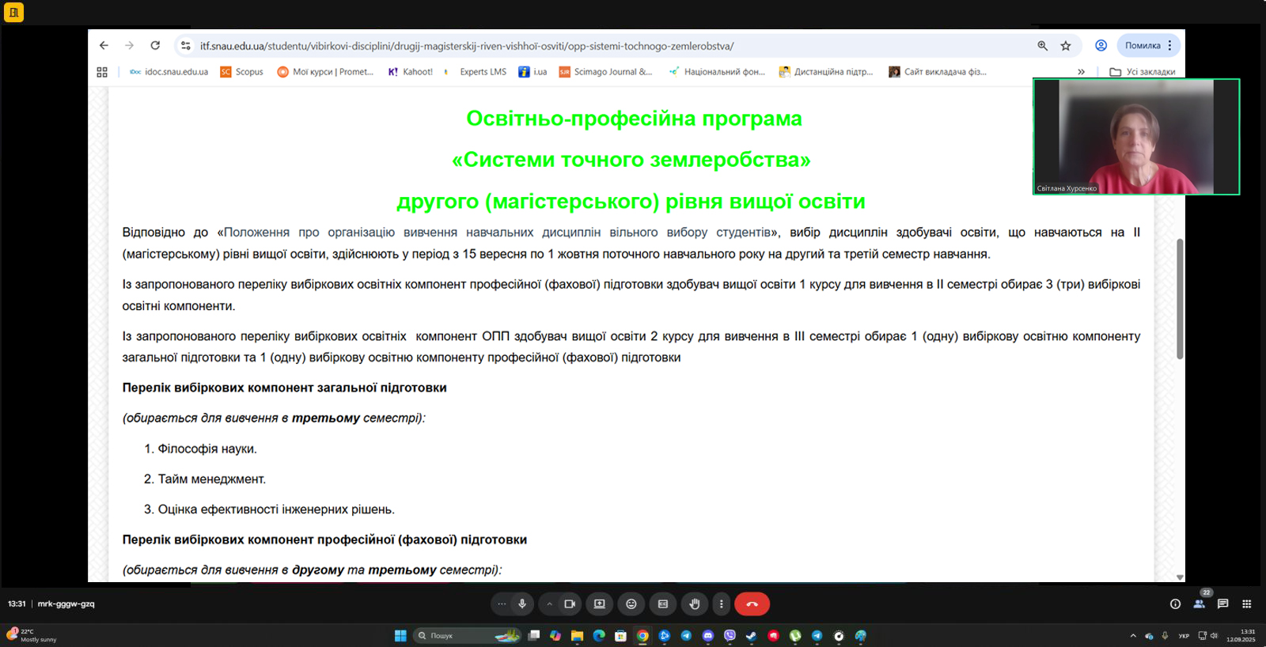Click the list item Тайм менеджмент
Viewport: 1266px width, 647px height.
point(212,479)
